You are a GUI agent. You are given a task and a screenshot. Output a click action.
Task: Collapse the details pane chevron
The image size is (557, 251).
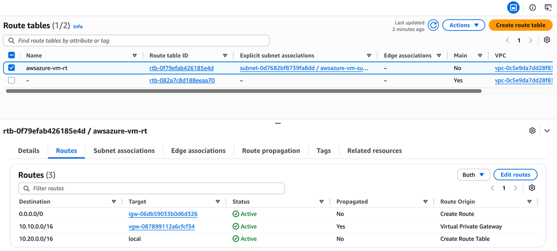(x=547, y=131)
